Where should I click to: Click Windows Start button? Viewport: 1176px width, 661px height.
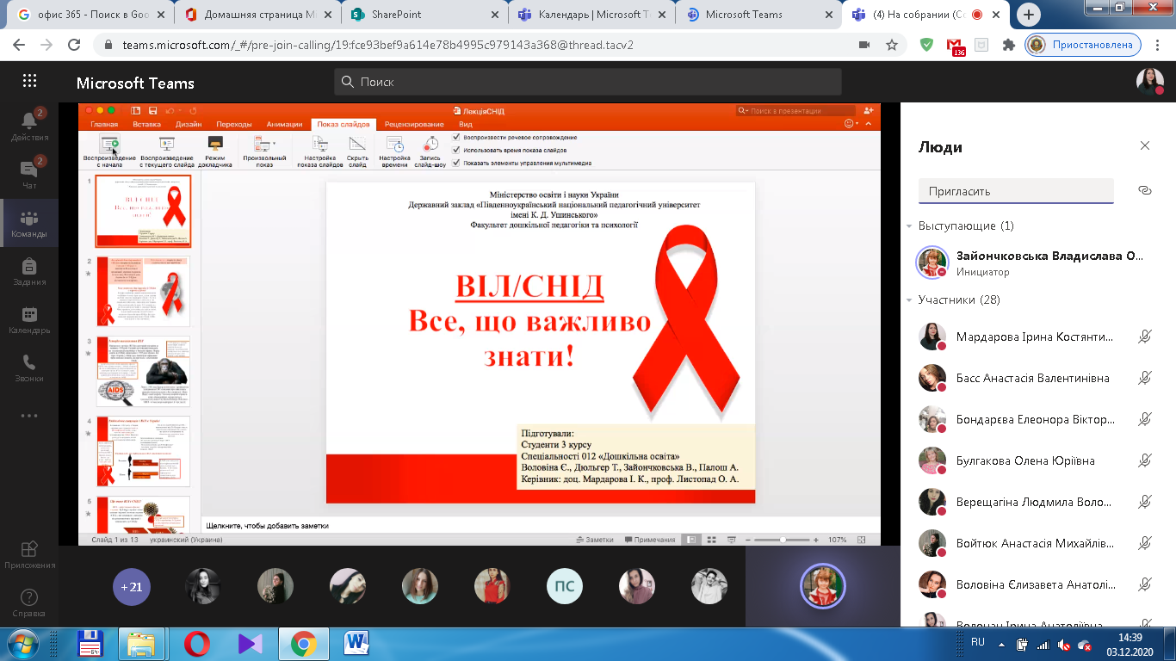coord(23,643)
